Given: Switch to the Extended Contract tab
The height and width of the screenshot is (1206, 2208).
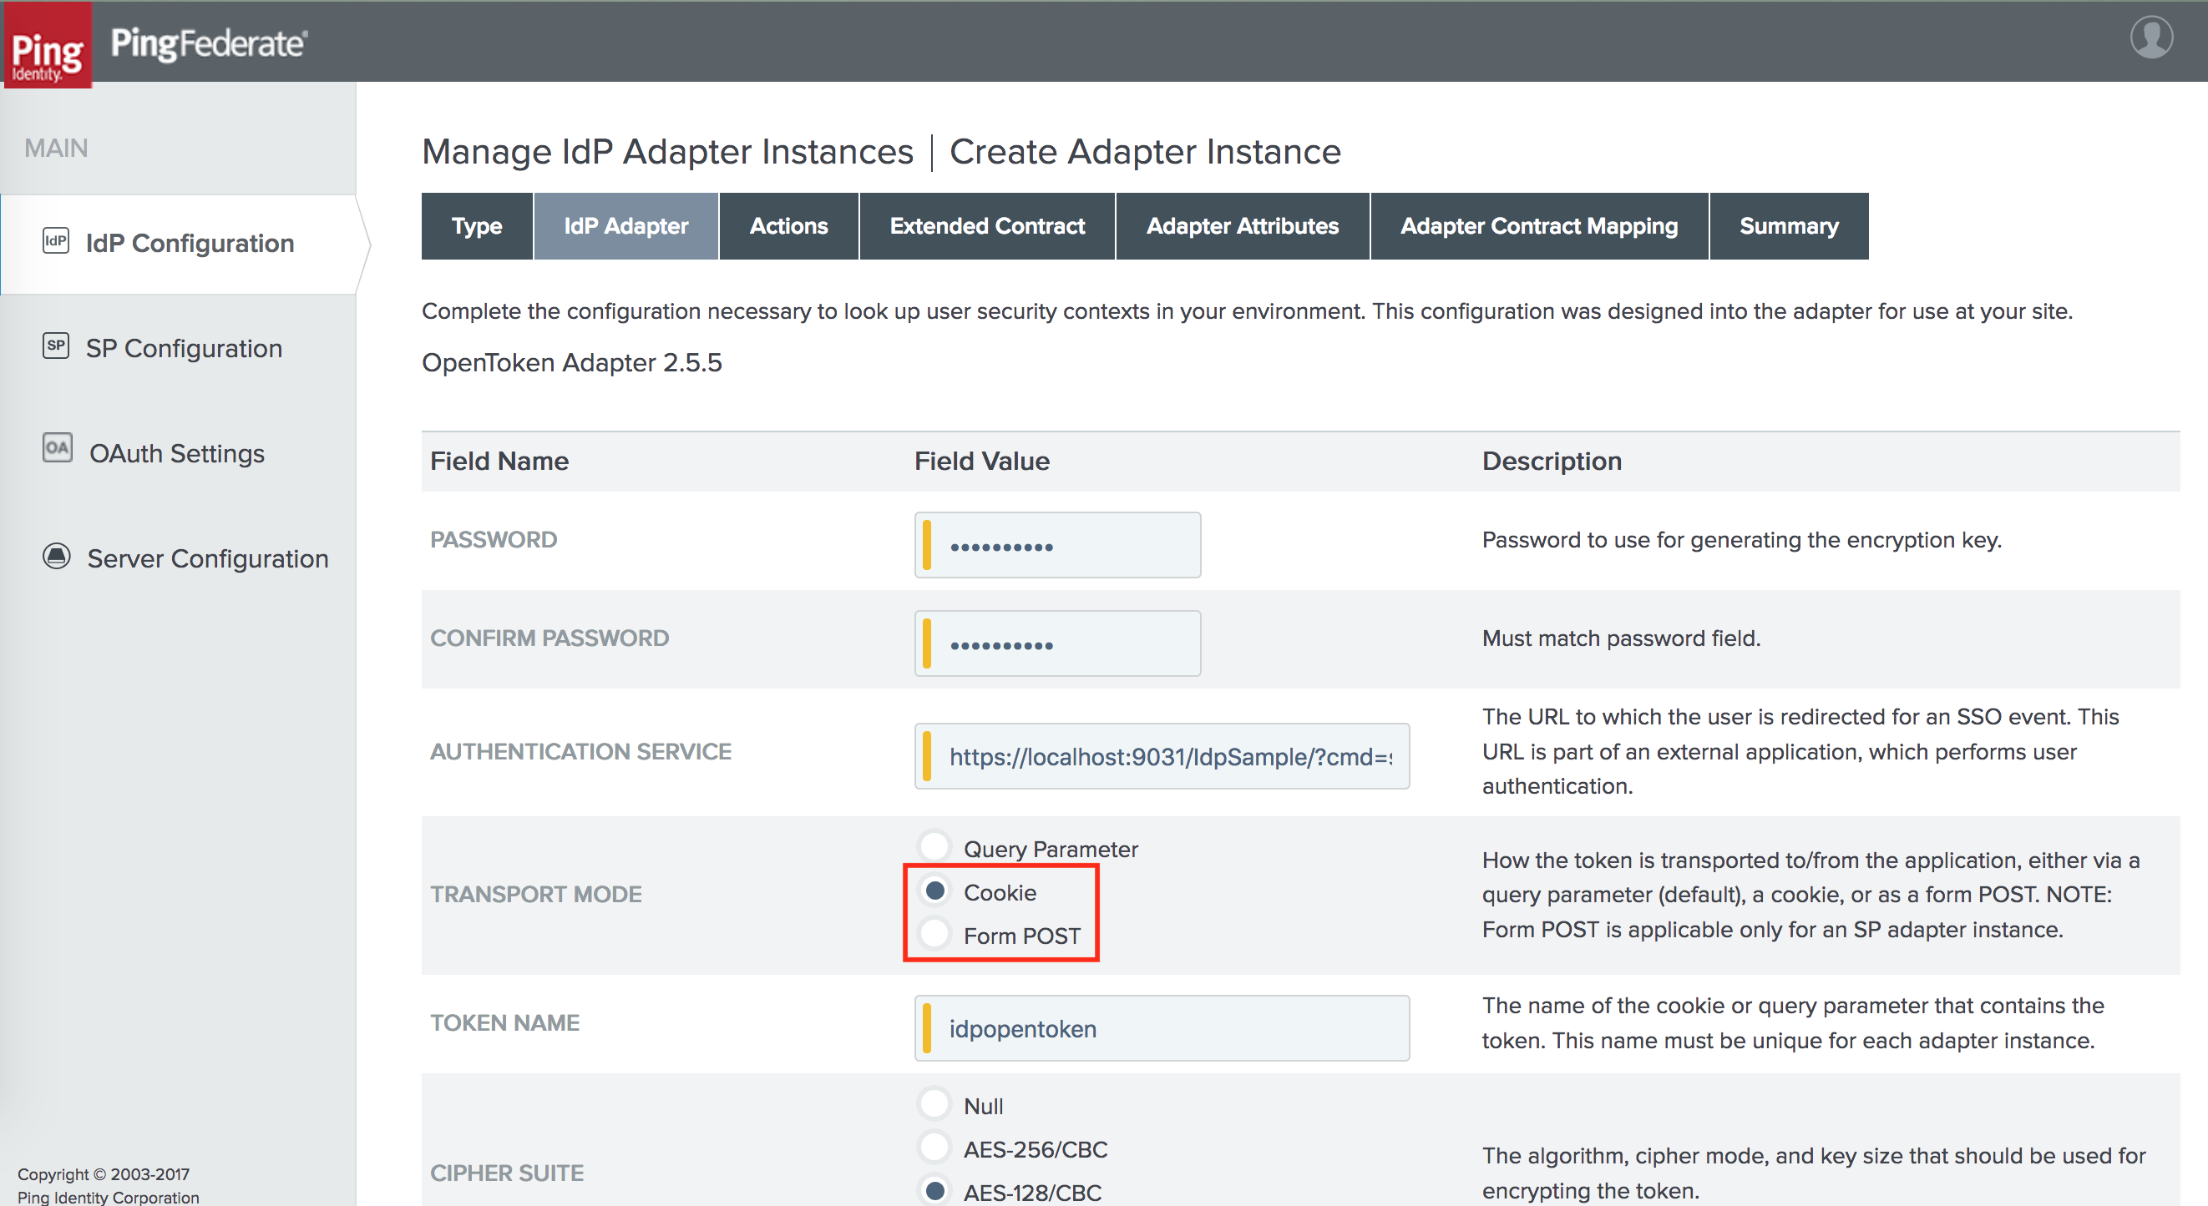Looking at the screenshot, I should point(986,226).
